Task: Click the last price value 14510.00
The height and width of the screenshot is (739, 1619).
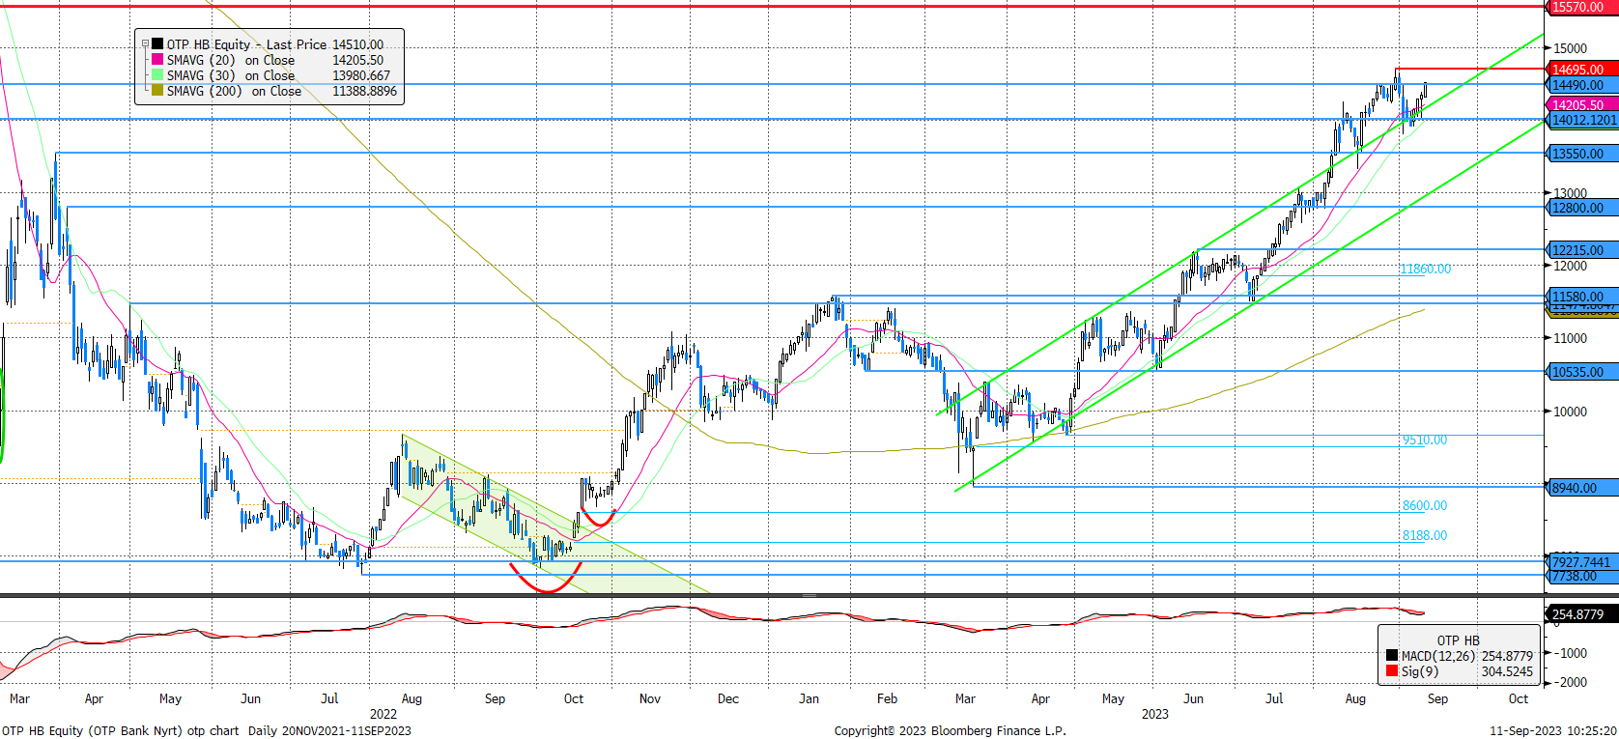Action: [358, 44]
